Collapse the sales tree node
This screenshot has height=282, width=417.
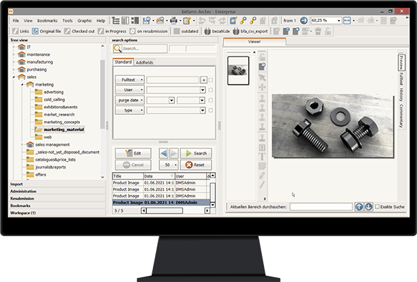coord(14,77)
